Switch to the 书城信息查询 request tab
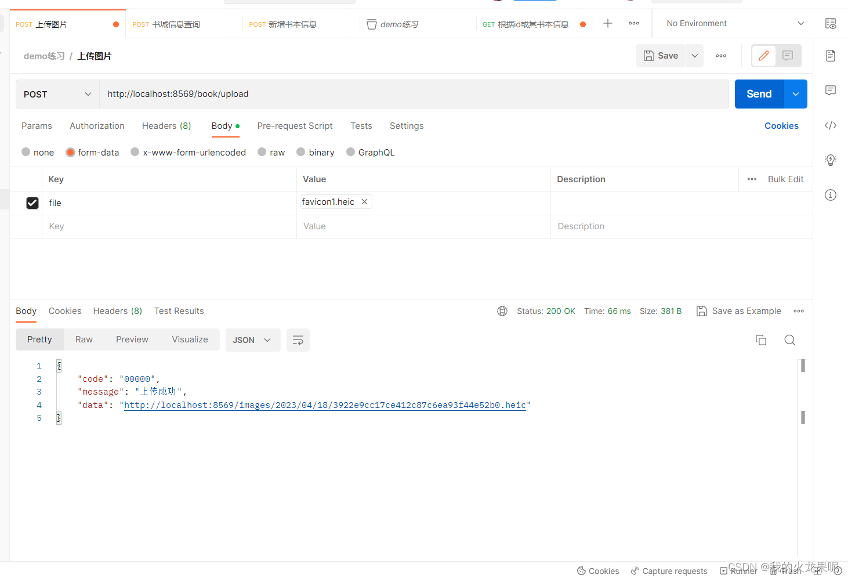This screenshot has width=848, height=578. [184, 24]
